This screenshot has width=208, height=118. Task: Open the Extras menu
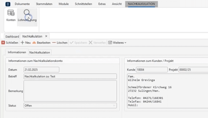102,4
